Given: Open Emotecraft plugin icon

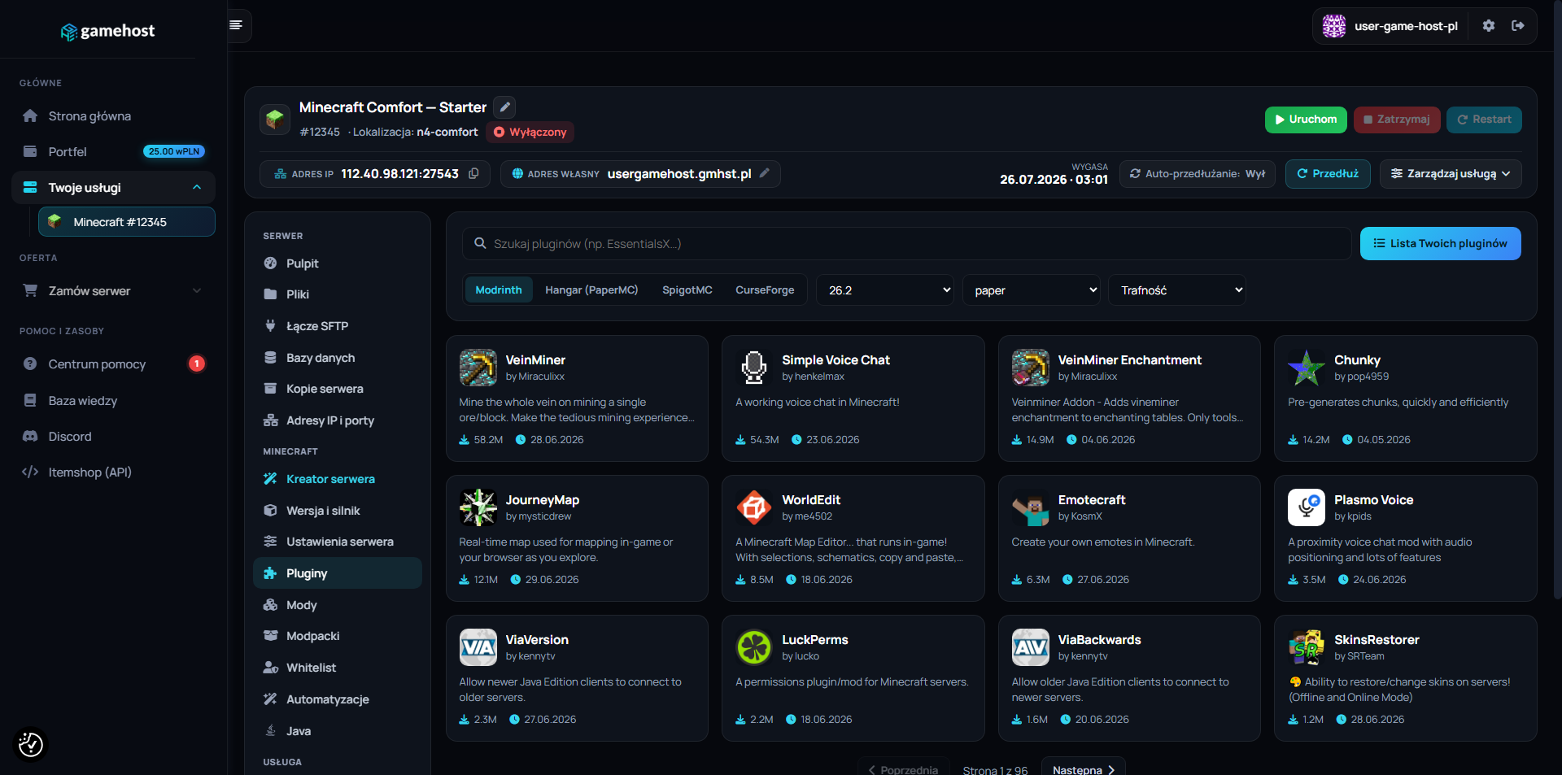Looking at the screenshot, I should point(1031,507).
